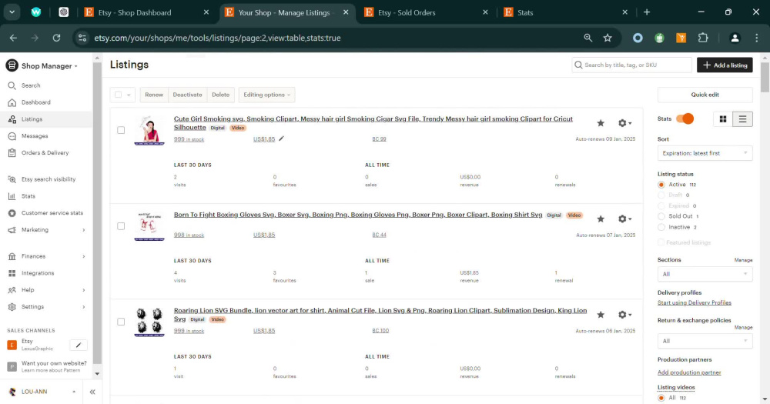Tick checkbox for Born To Fight Boxing listing
Viewport: 770px width, 404px height.
(x=121, y=225)
